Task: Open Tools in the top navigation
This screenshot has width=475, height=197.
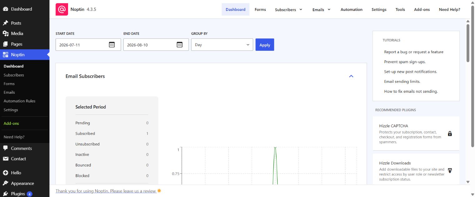Action: 400,9
